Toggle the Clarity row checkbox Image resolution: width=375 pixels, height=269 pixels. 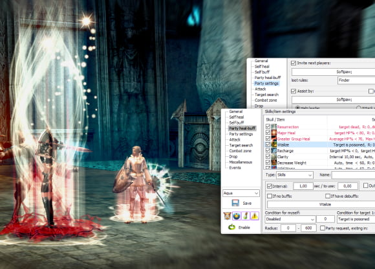268,156
